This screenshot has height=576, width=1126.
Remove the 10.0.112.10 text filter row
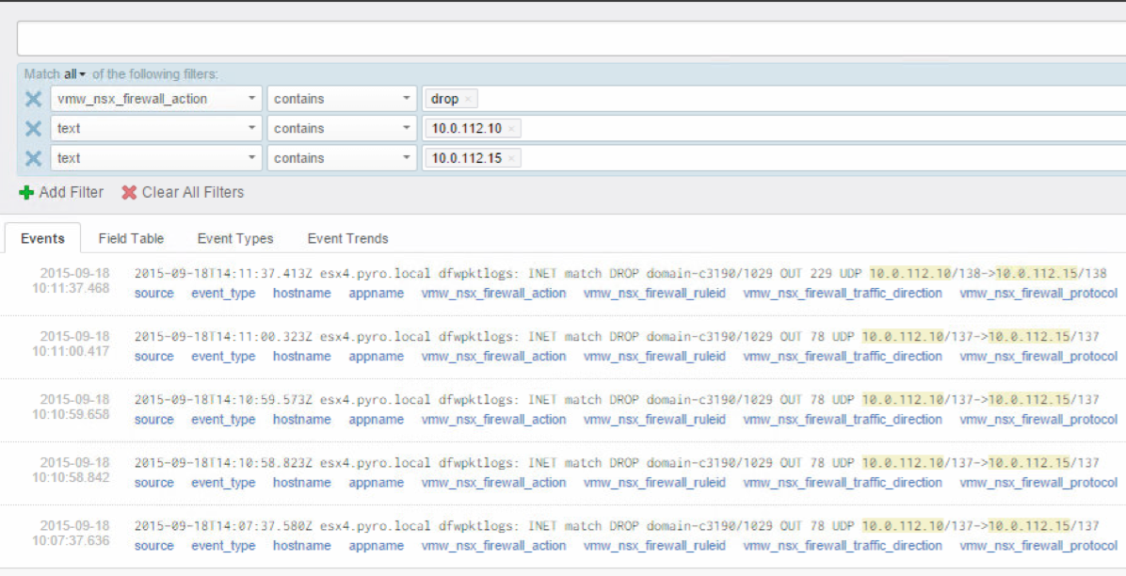[x=33, y=129]
